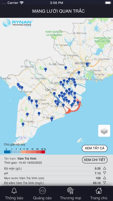Screen dimensions: 113x201
Task: Tap the battery status icon
Action: pyautogui.click(x=108, y=3)
